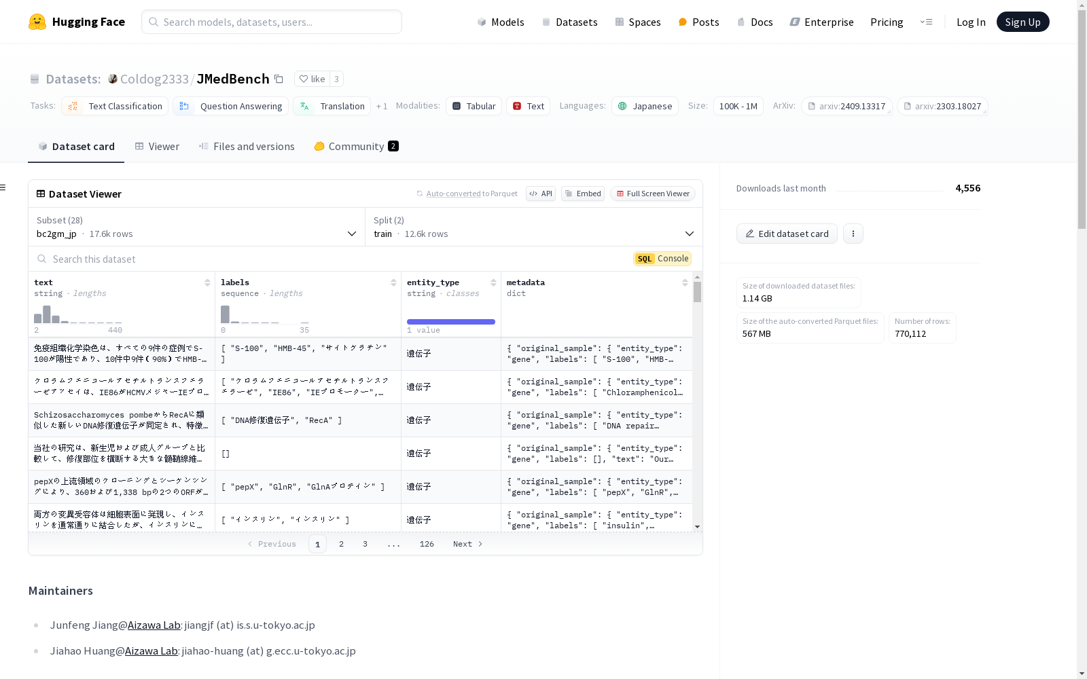Open the Dataset card tab
Screen dimensions: 1087x679
pos(76,146)
